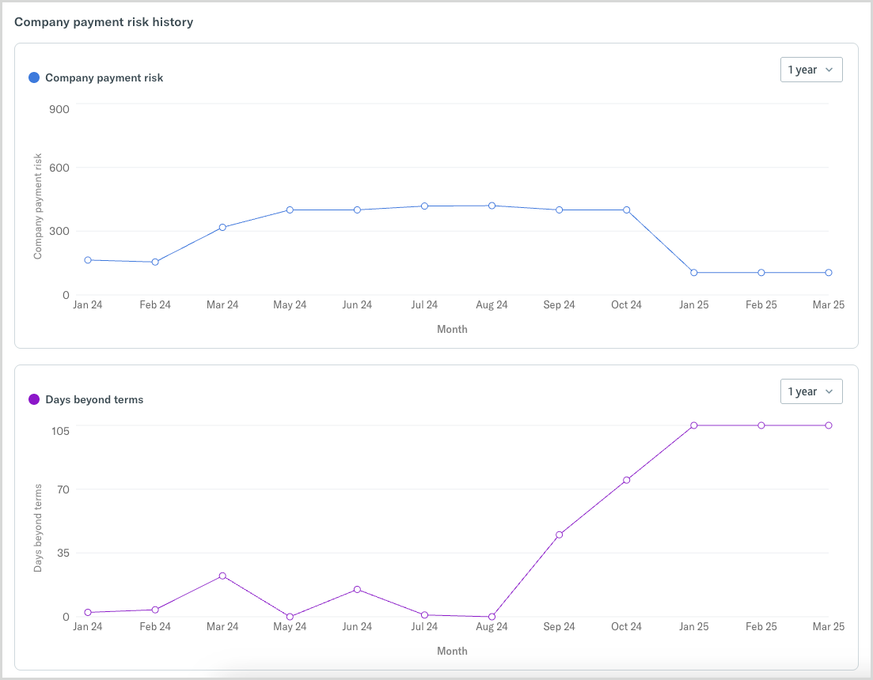
Task: Click the Mar 25 axis label on bottom chart
Action: (x=829, y=626)
